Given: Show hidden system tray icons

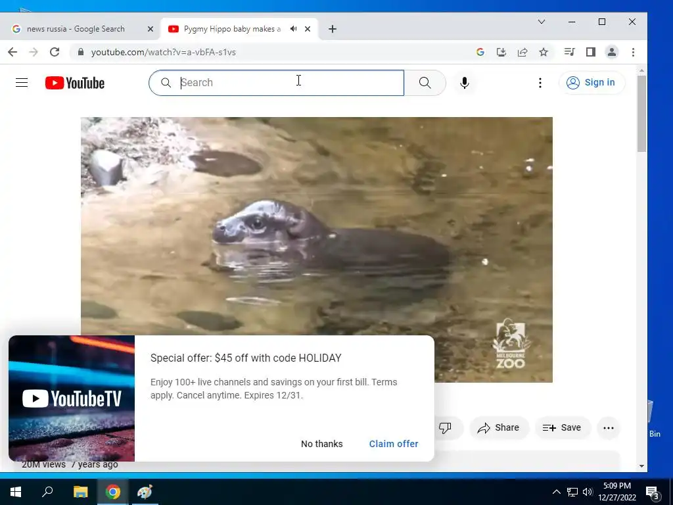Looking at the screenshot, I should coord(556,492).
